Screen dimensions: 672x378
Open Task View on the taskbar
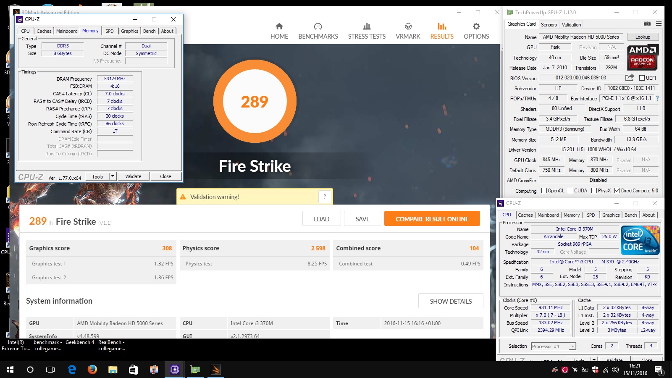click(x=50, y=370)
